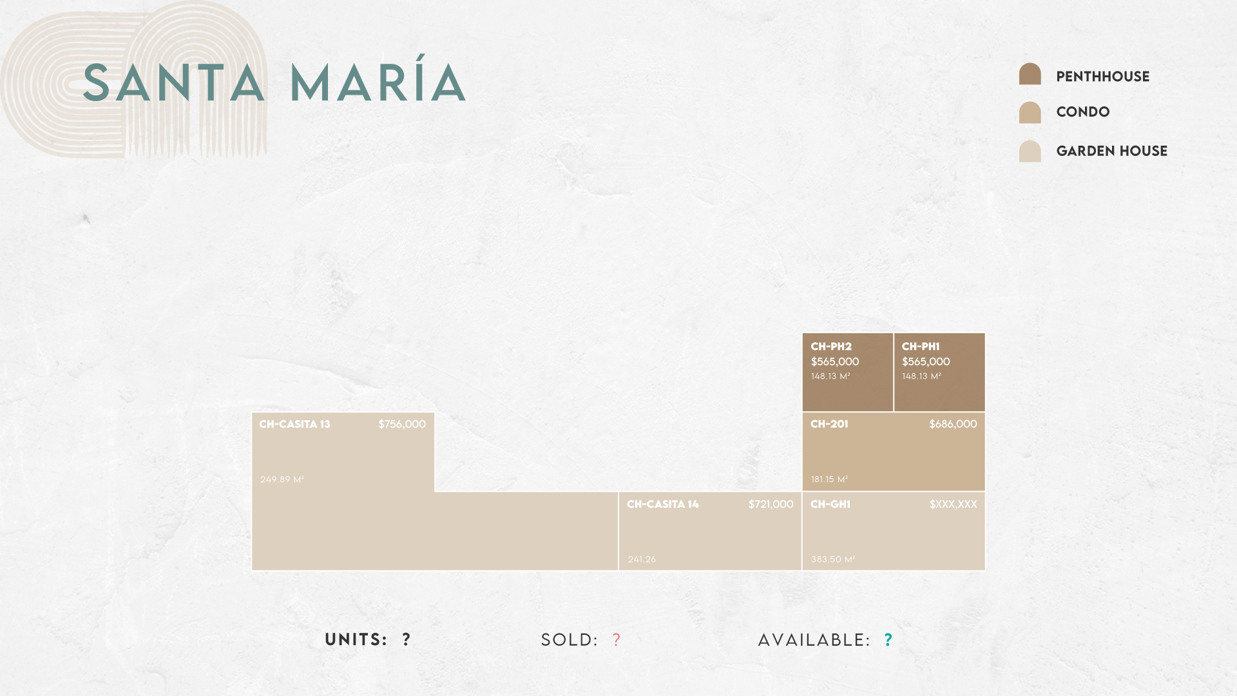Click the $686,000 price on CH-201
The width and height of the screenshot is (1237, 696).
point(953,424)
